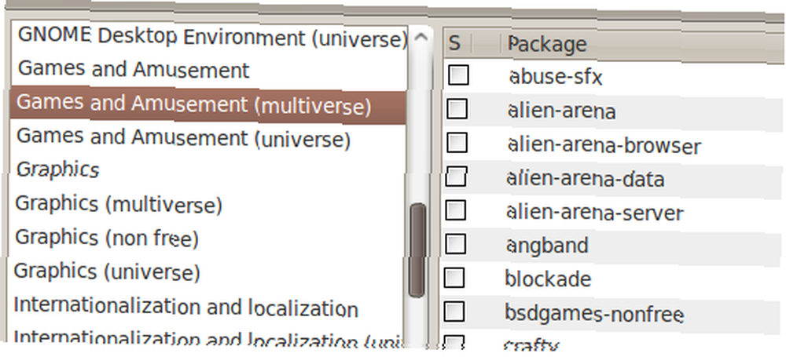Tick the abuse-sfx package checkbox
The image size is (786, 357).
click(x=458, y=75)
